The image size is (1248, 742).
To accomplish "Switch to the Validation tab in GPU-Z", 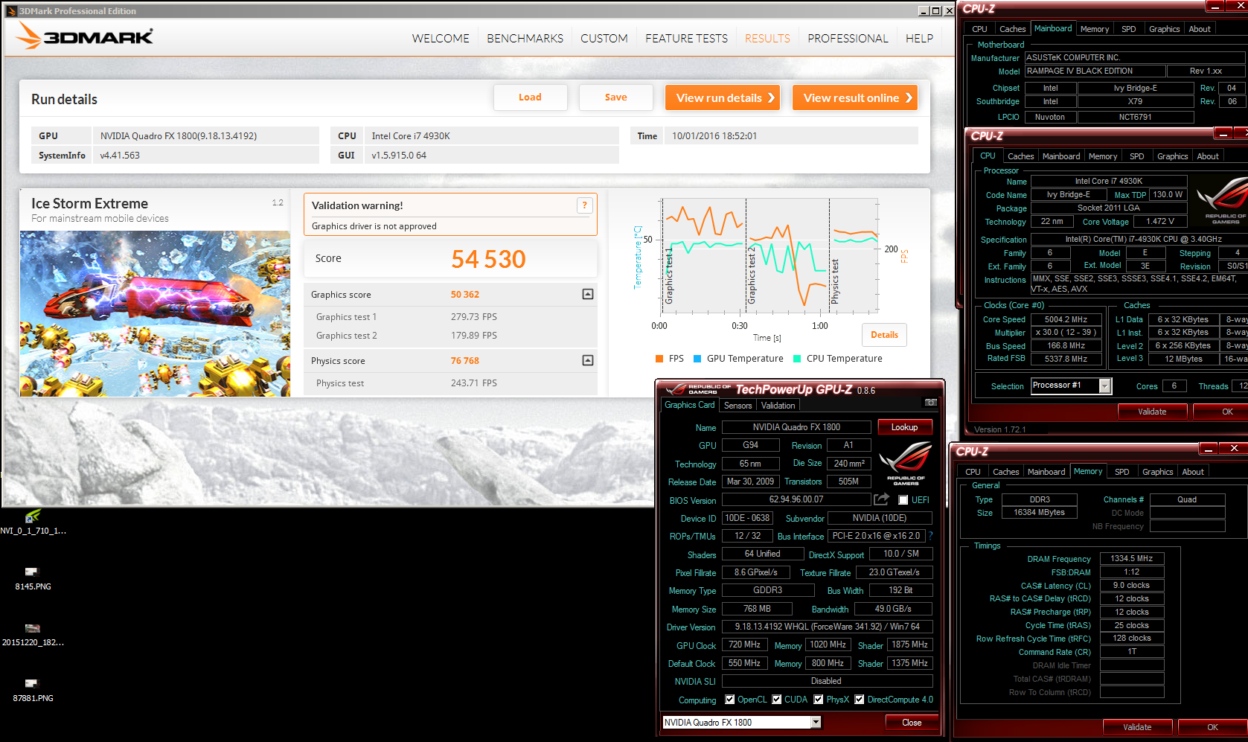I will 778,406.
